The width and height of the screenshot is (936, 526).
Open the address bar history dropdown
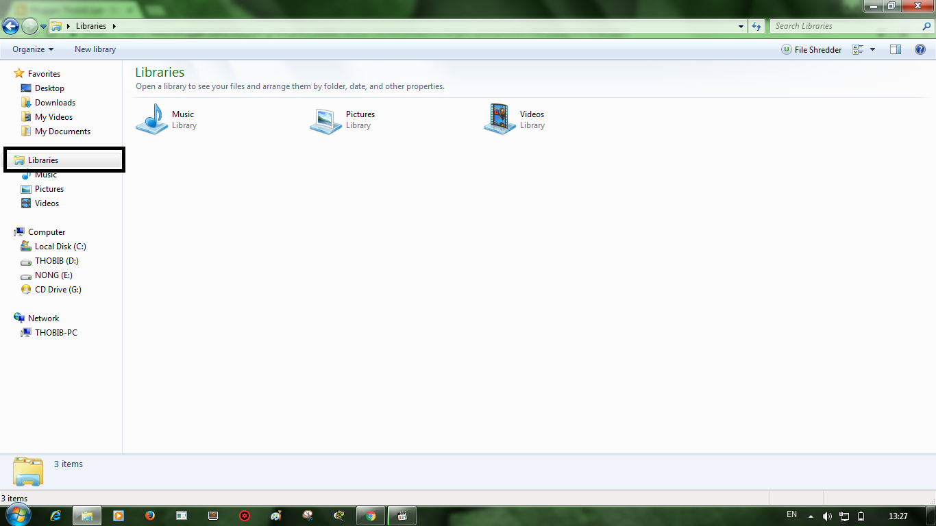pyautogui.click(x=740, y=25)
